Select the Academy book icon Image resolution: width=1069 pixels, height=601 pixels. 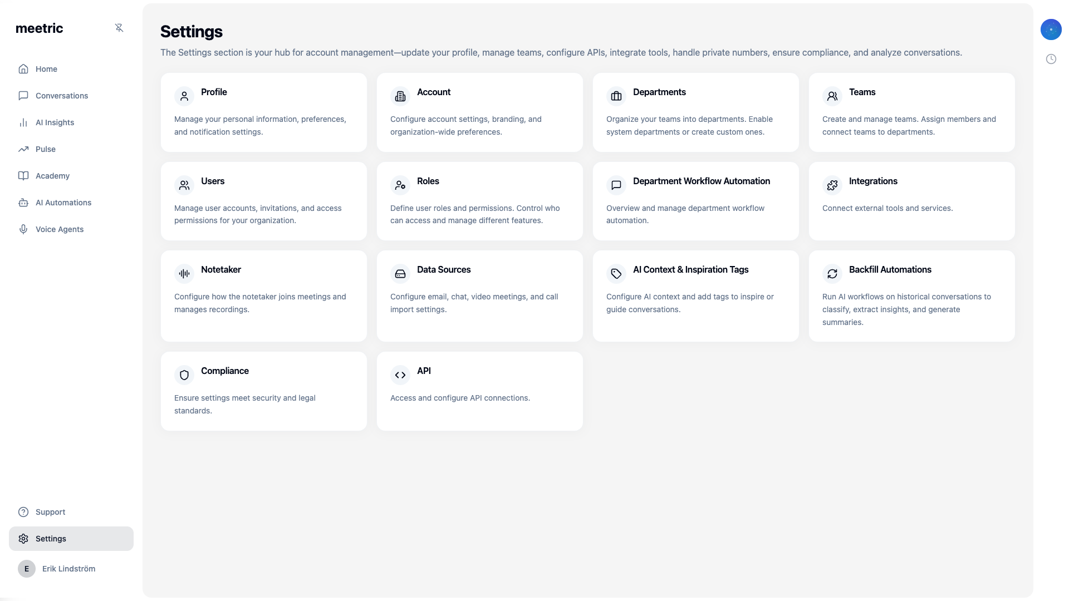click(23, 175)
